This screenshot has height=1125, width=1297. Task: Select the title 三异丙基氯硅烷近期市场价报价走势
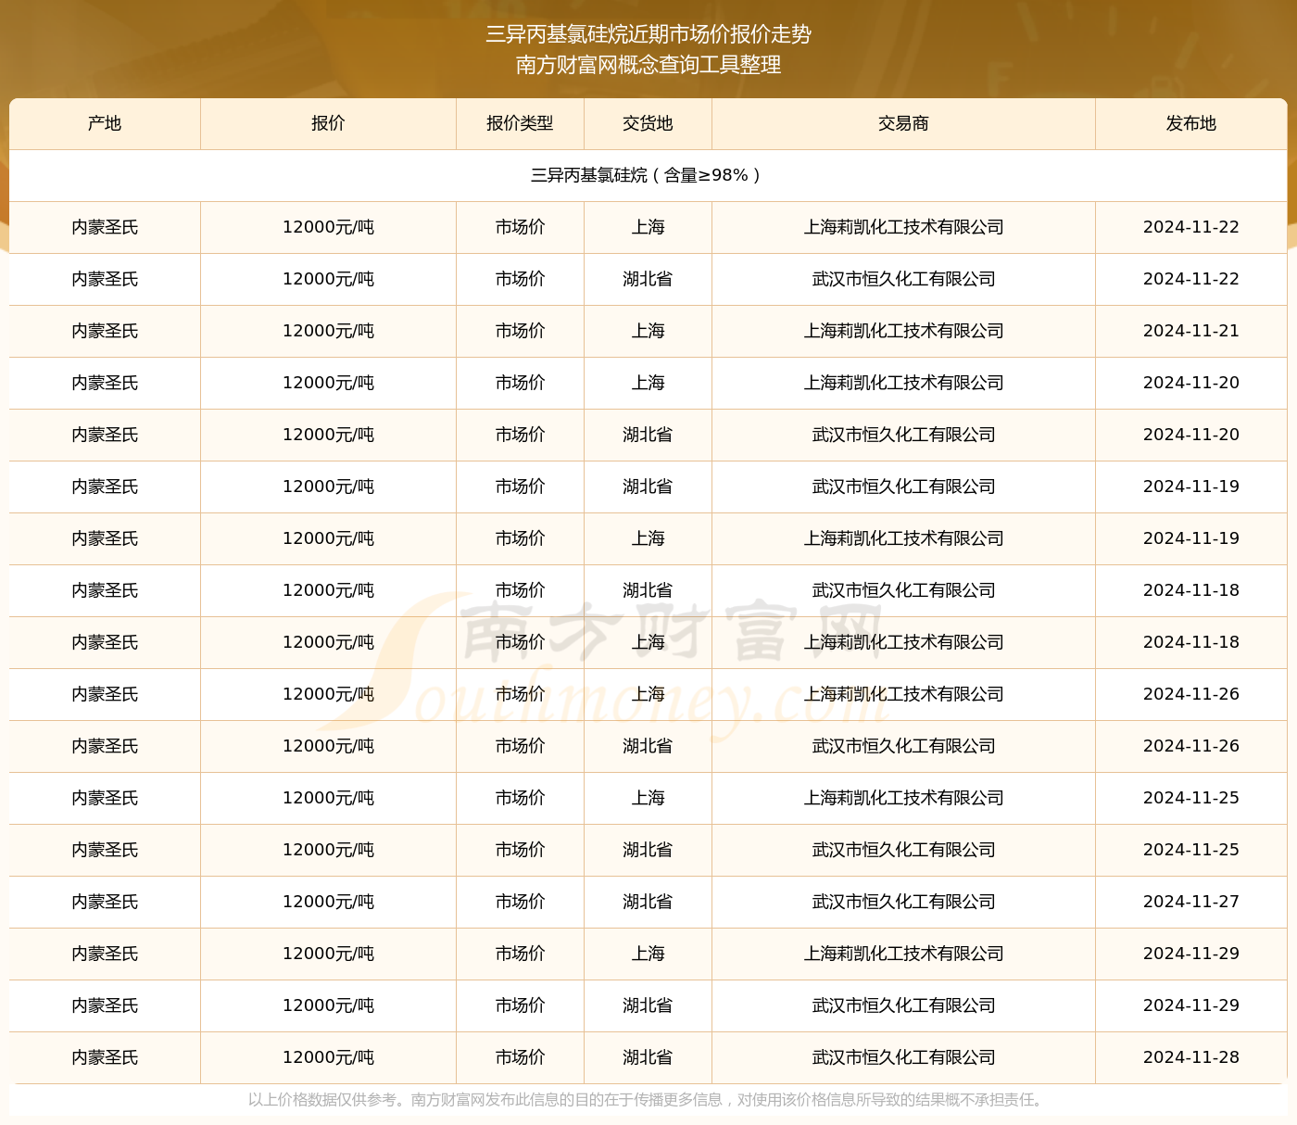(648, 34)
